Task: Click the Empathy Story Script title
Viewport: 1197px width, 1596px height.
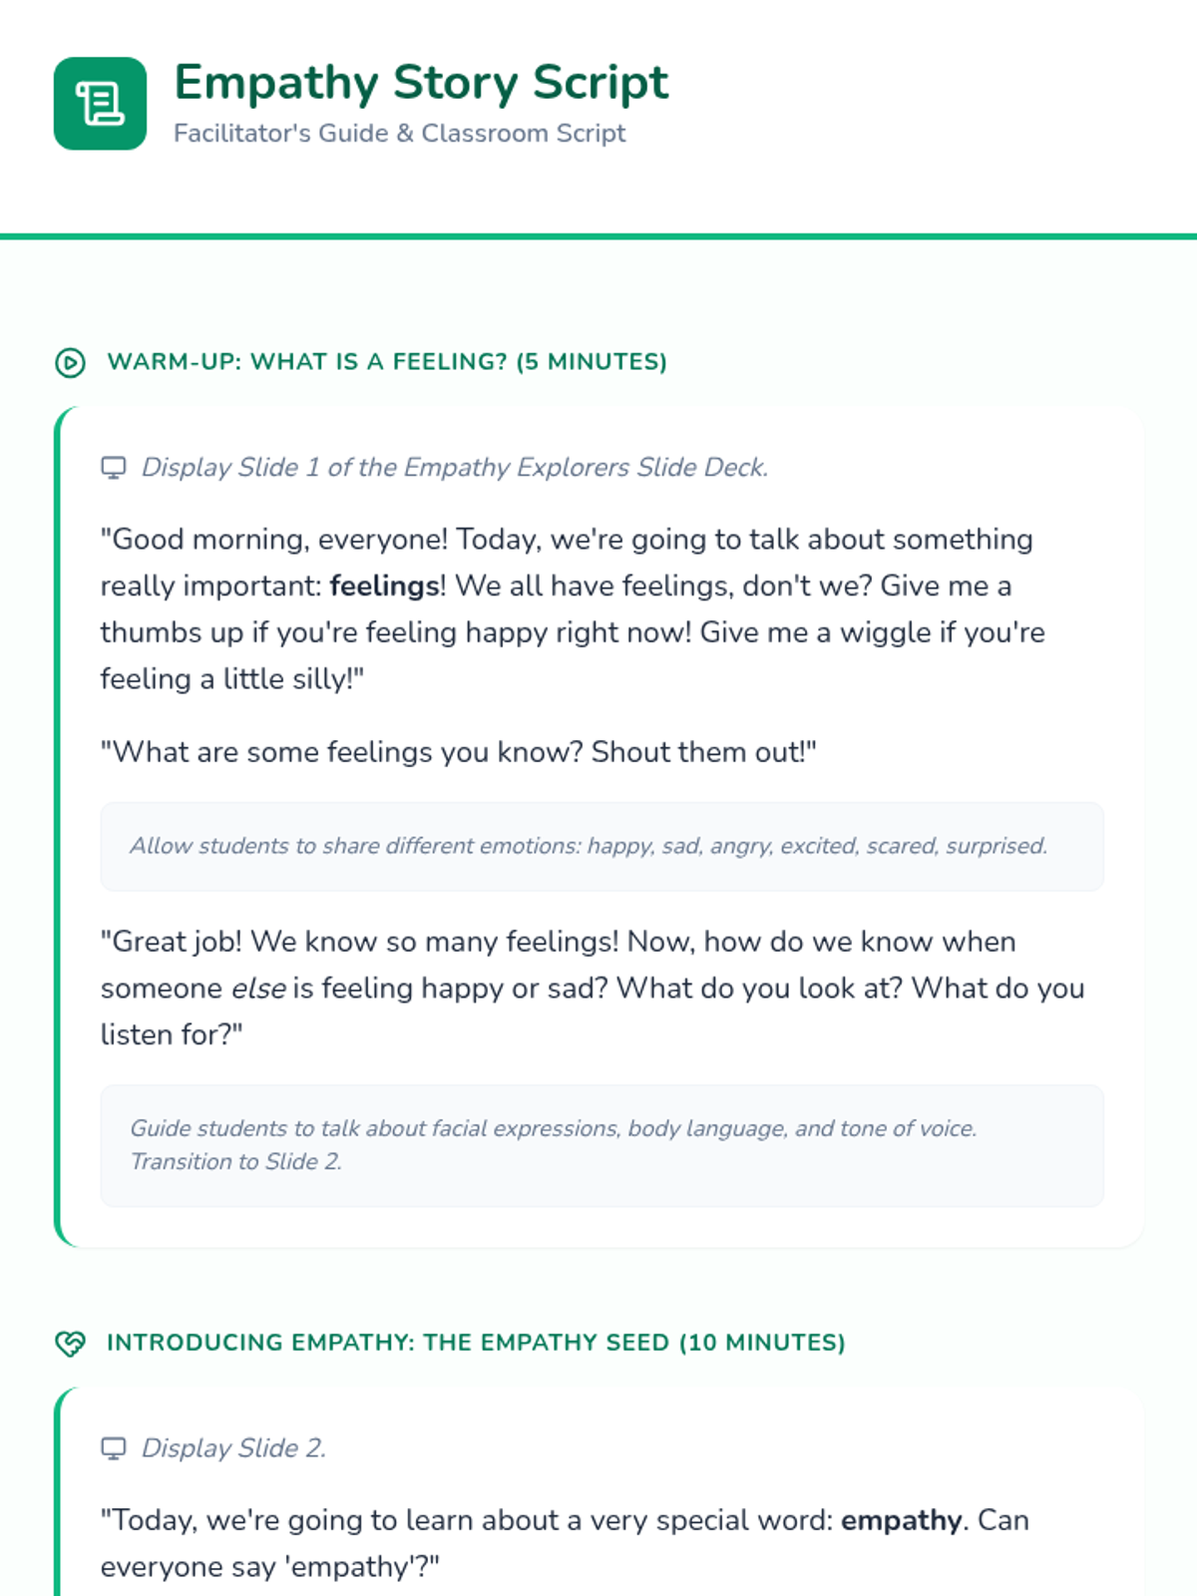Action: 421,83
